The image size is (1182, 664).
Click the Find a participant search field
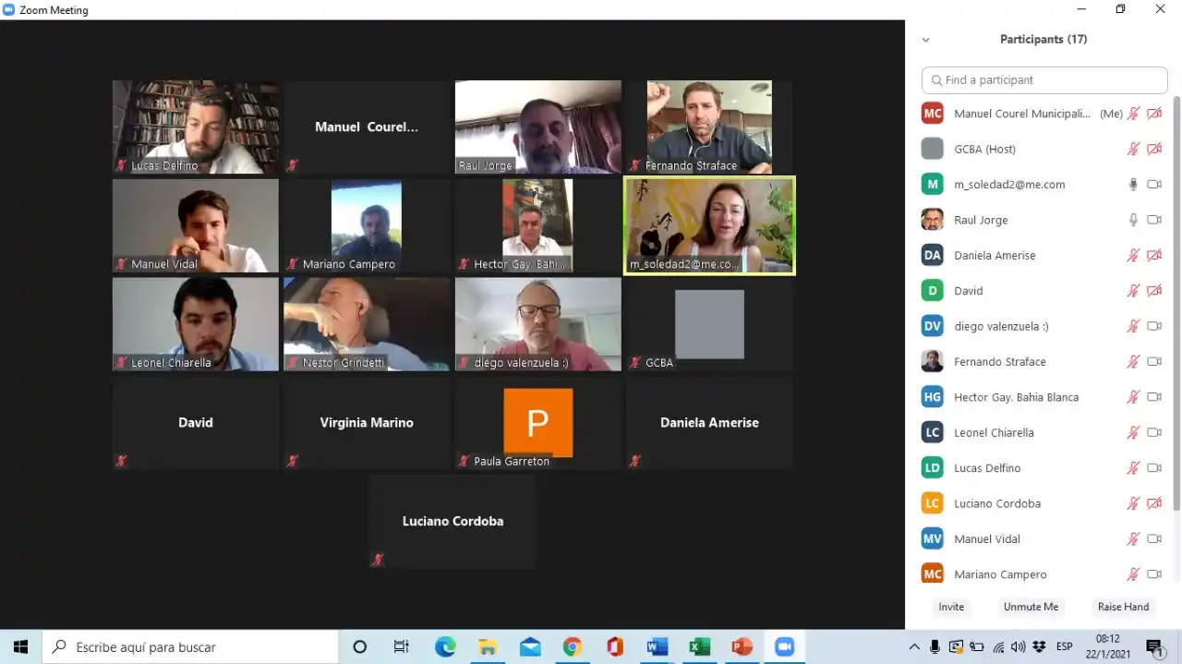[1044, 80]
